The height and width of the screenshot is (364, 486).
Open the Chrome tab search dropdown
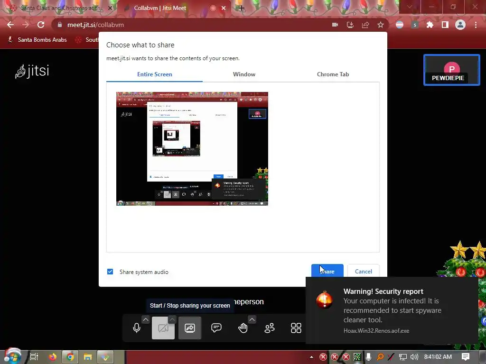coord(410,7)
